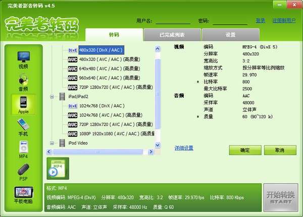Collapse the iPad/iPad2 tree node
Screen dimensions: 303x217
[52, 97]
